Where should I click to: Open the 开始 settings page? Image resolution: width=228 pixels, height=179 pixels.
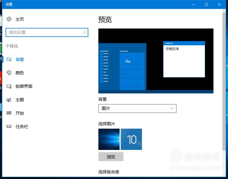coord(20,113)
